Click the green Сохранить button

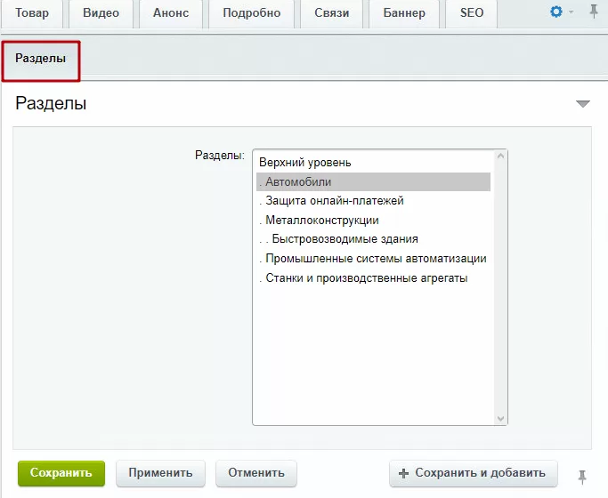(61, 473)
